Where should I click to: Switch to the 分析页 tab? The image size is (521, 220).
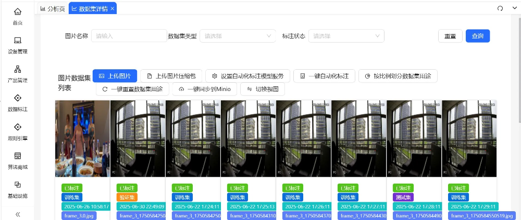[53, 9]
